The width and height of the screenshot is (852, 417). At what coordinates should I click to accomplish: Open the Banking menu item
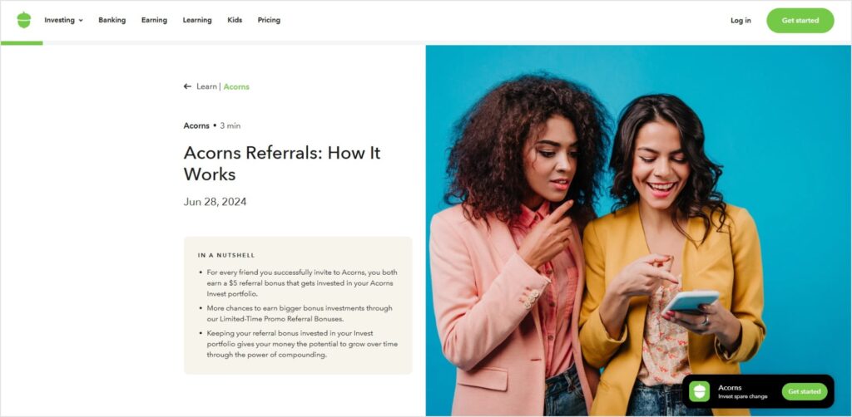coord(112,20)
